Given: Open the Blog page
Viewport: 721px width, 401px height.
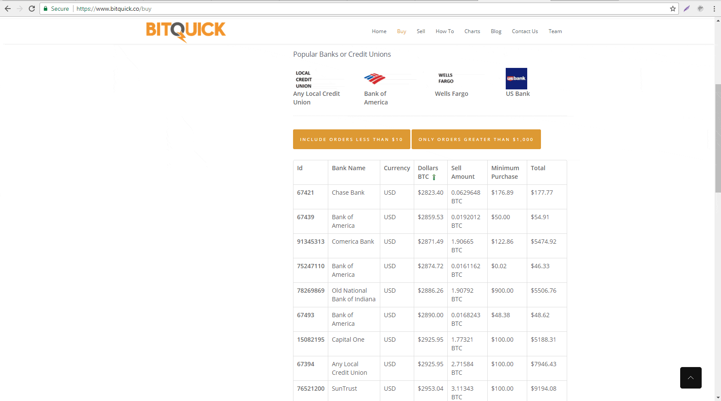Looking at the screenshot, I should coord(496,31).
